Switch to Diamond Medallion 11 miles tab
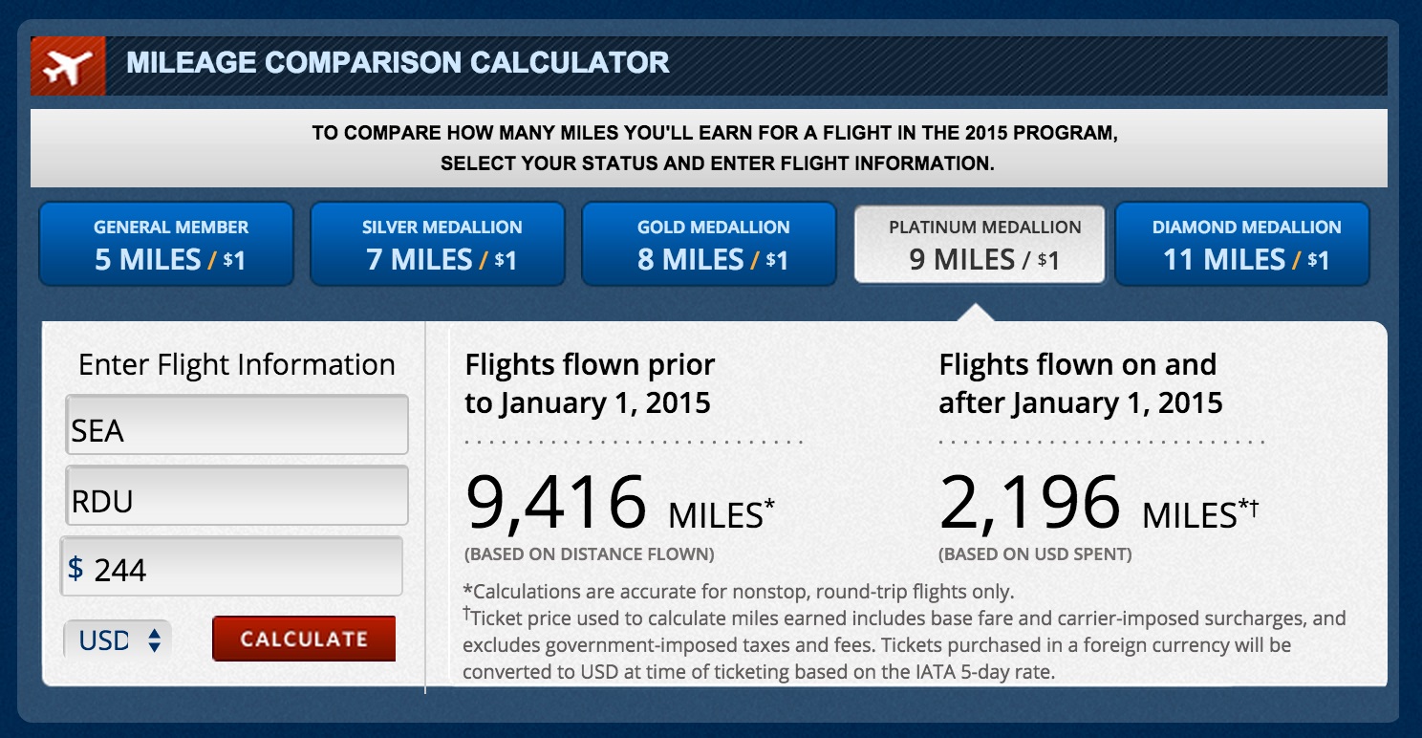1422x738 pixels. tap(1242, 244)
